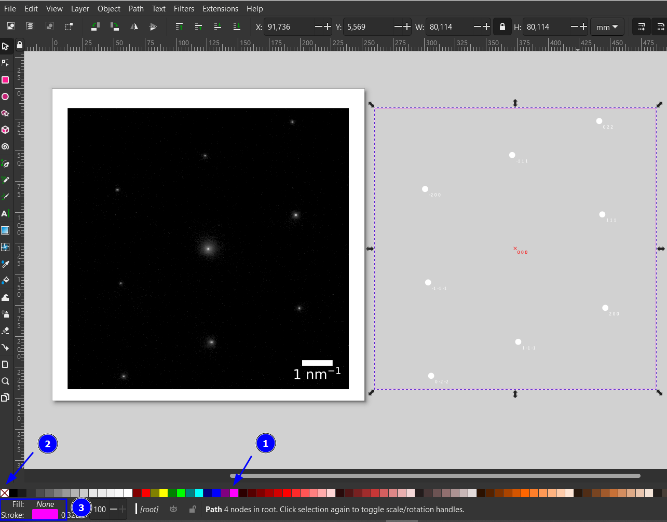Screen dimensions: 667x522
Task: Open the Object menu
Action: (x=109, y=9)
